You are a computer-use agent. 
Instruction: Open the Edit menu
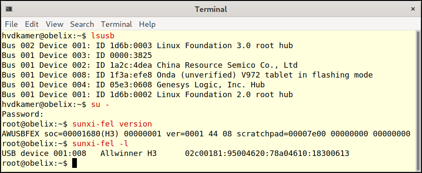click(32, 24)
